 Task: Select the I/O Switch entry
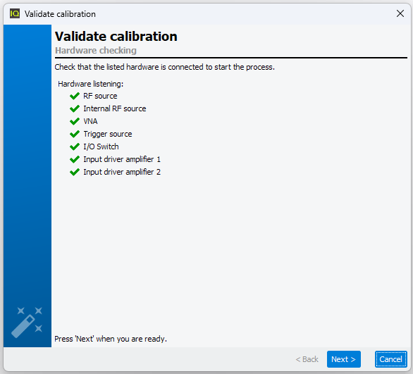pos(101,147)
